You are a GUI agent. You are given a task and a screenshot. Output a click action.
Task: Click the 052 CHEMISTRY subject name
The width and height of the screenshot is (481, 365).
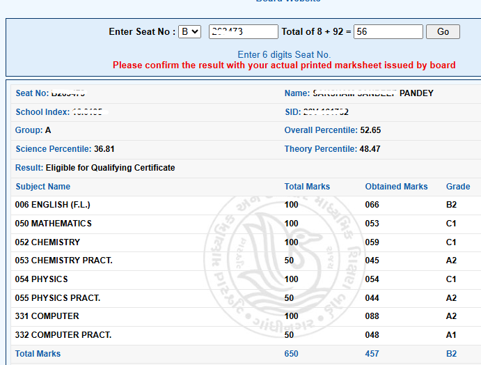[x=47, y=242]
